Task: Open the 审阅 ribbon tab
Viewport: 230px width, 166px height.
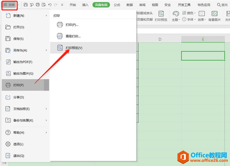Action: pos(142,5)
